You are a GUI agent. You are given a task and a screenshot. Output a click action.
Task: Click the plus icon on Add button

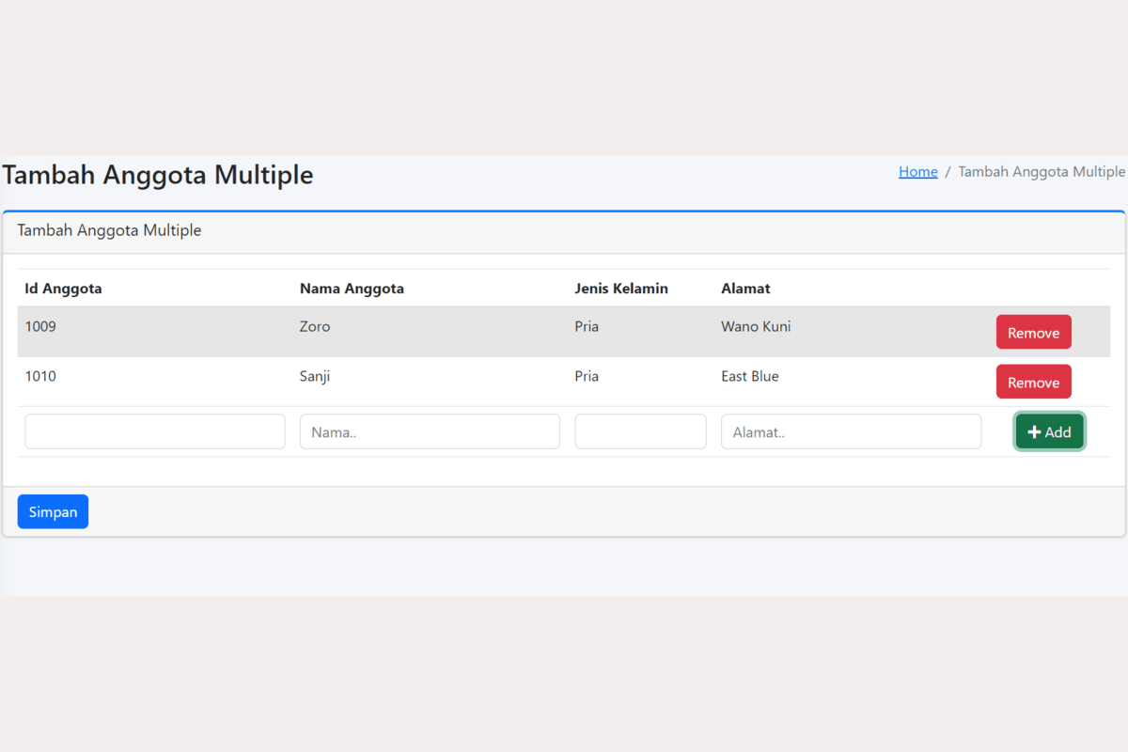click(x=1034, y=432)
